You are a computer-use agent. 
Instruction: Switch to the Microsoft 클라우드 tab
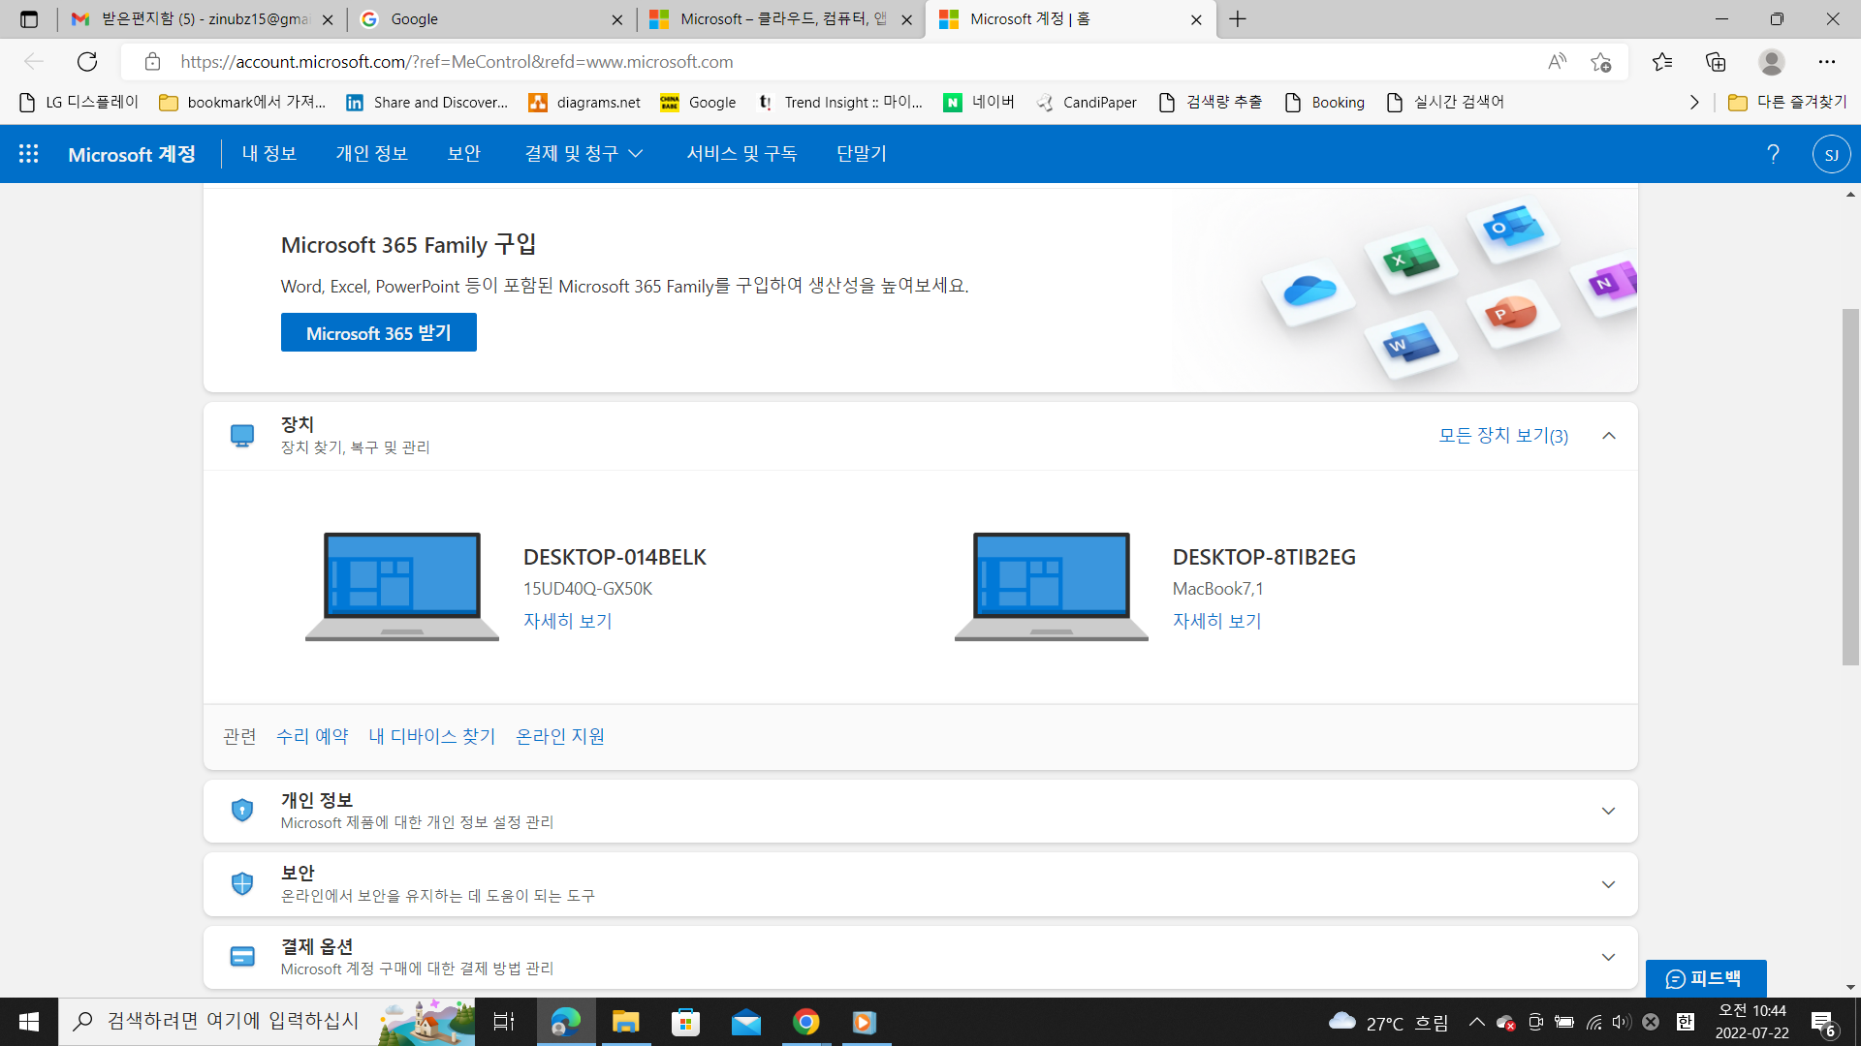(x=781, y=19)
